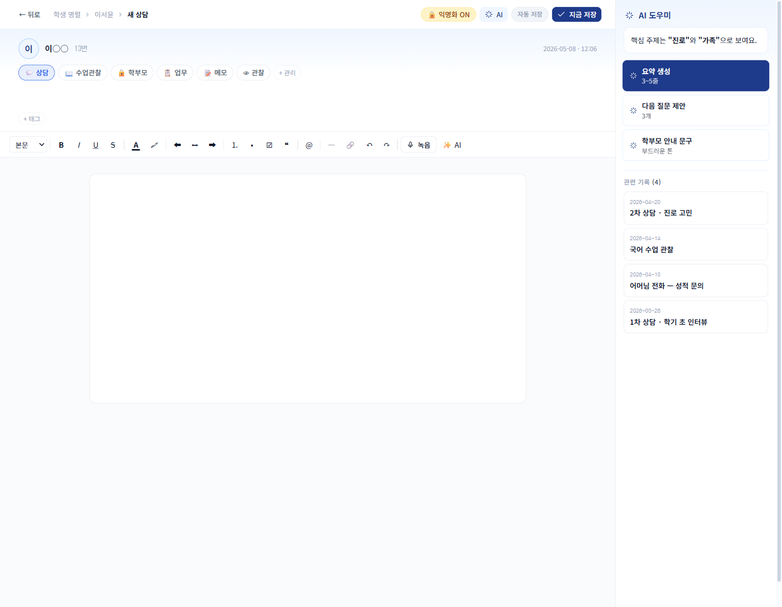This screenshot has width=782, height=607.
Task: Toggle underline formatting
Action: [x=95, y=145]
